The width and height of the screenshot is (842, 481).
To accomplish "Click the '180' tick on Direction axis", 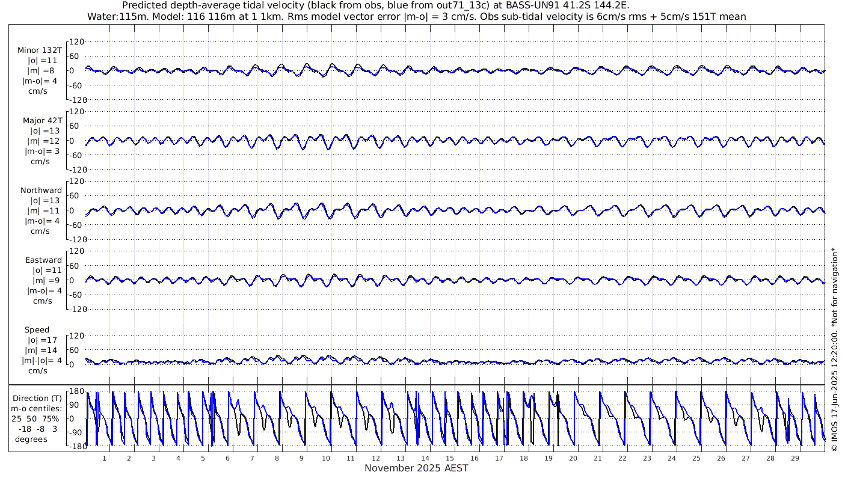I will pyautogui.click(x=76, y=391).
